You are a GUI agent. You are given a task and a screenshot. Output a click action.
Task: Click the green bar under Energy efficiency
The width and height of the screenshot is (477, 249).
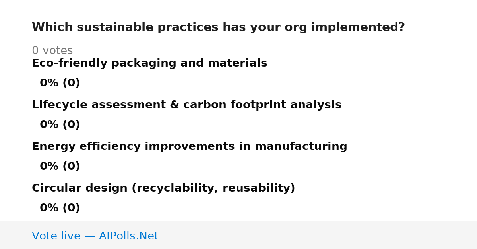coord(32,167)
